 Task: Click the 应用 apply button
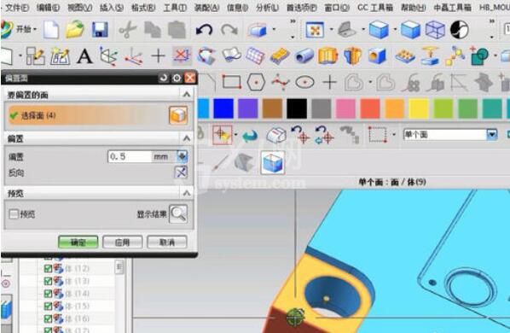click(x=122, y=242)
